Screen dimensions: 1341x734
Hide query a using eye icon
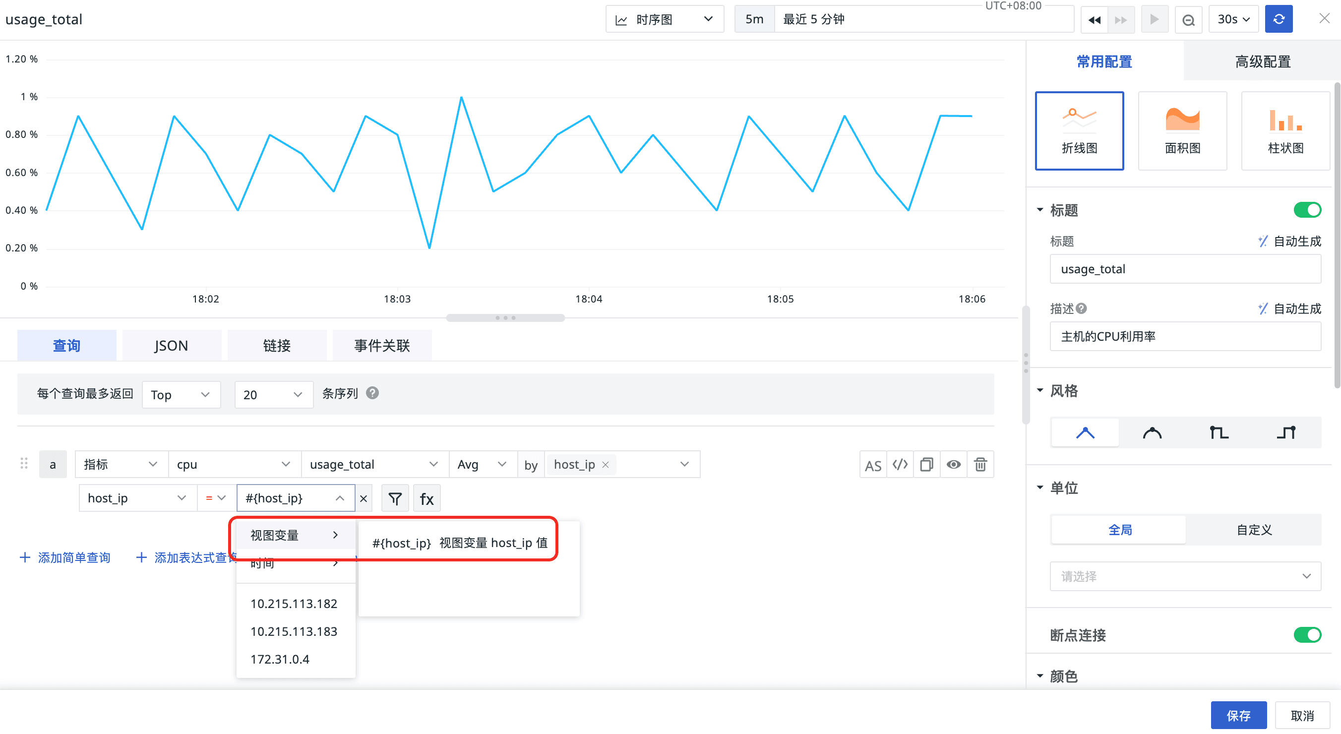pos(954,464)
